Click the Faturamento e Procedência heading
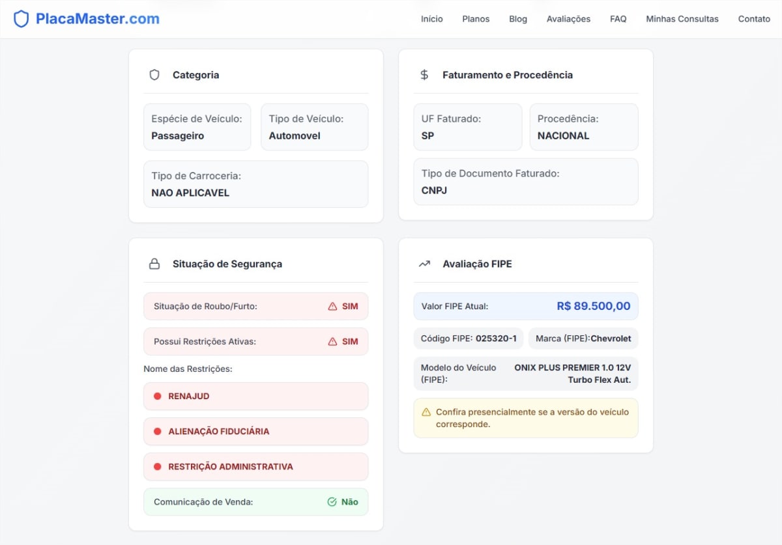 point(508,75)
